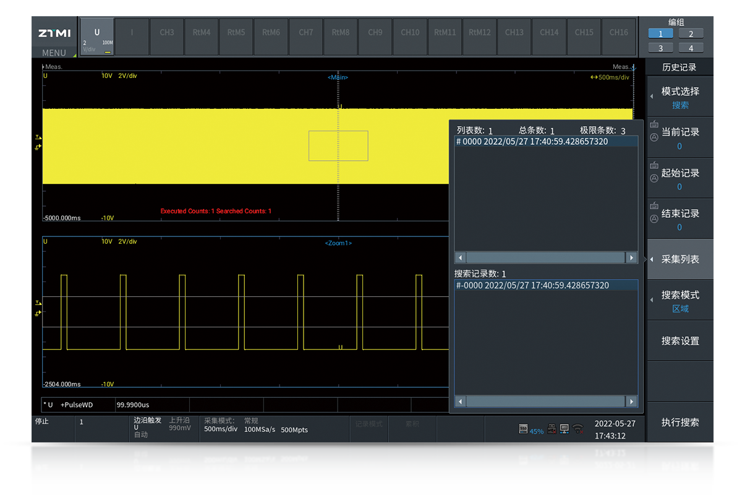Select group 2 under 编组

691,34
